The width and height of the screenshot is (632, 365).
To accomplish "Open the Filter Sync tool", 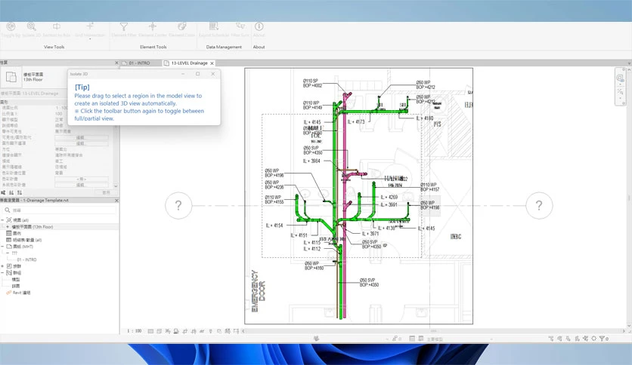I will point(240,26).
